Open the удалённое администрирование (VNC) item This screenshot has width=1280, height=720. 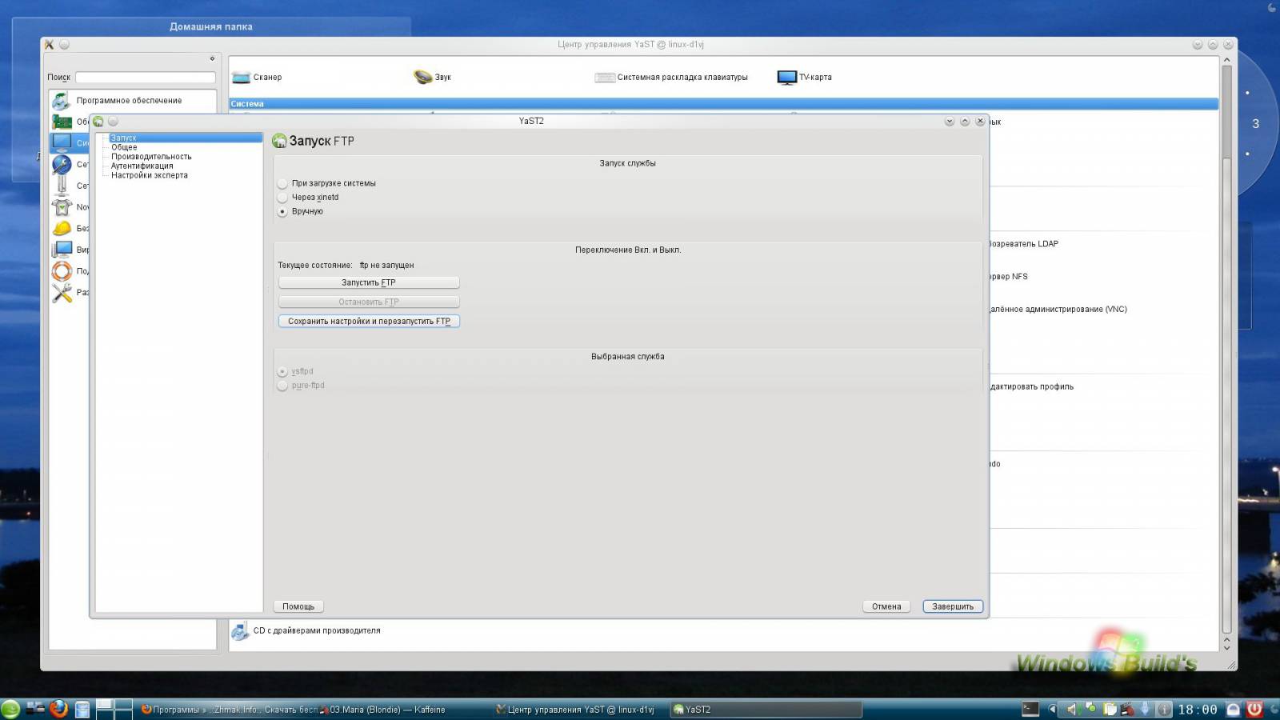tap(1058, 310)
